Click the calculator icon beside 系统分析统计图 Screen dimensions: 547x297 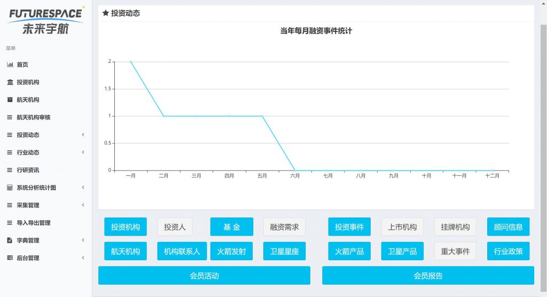10,188
